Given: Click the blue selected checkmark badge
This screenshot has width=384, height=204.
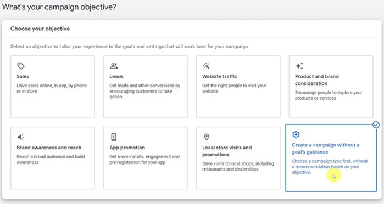Looking at the screenshot, I should (x=376, y=125).
